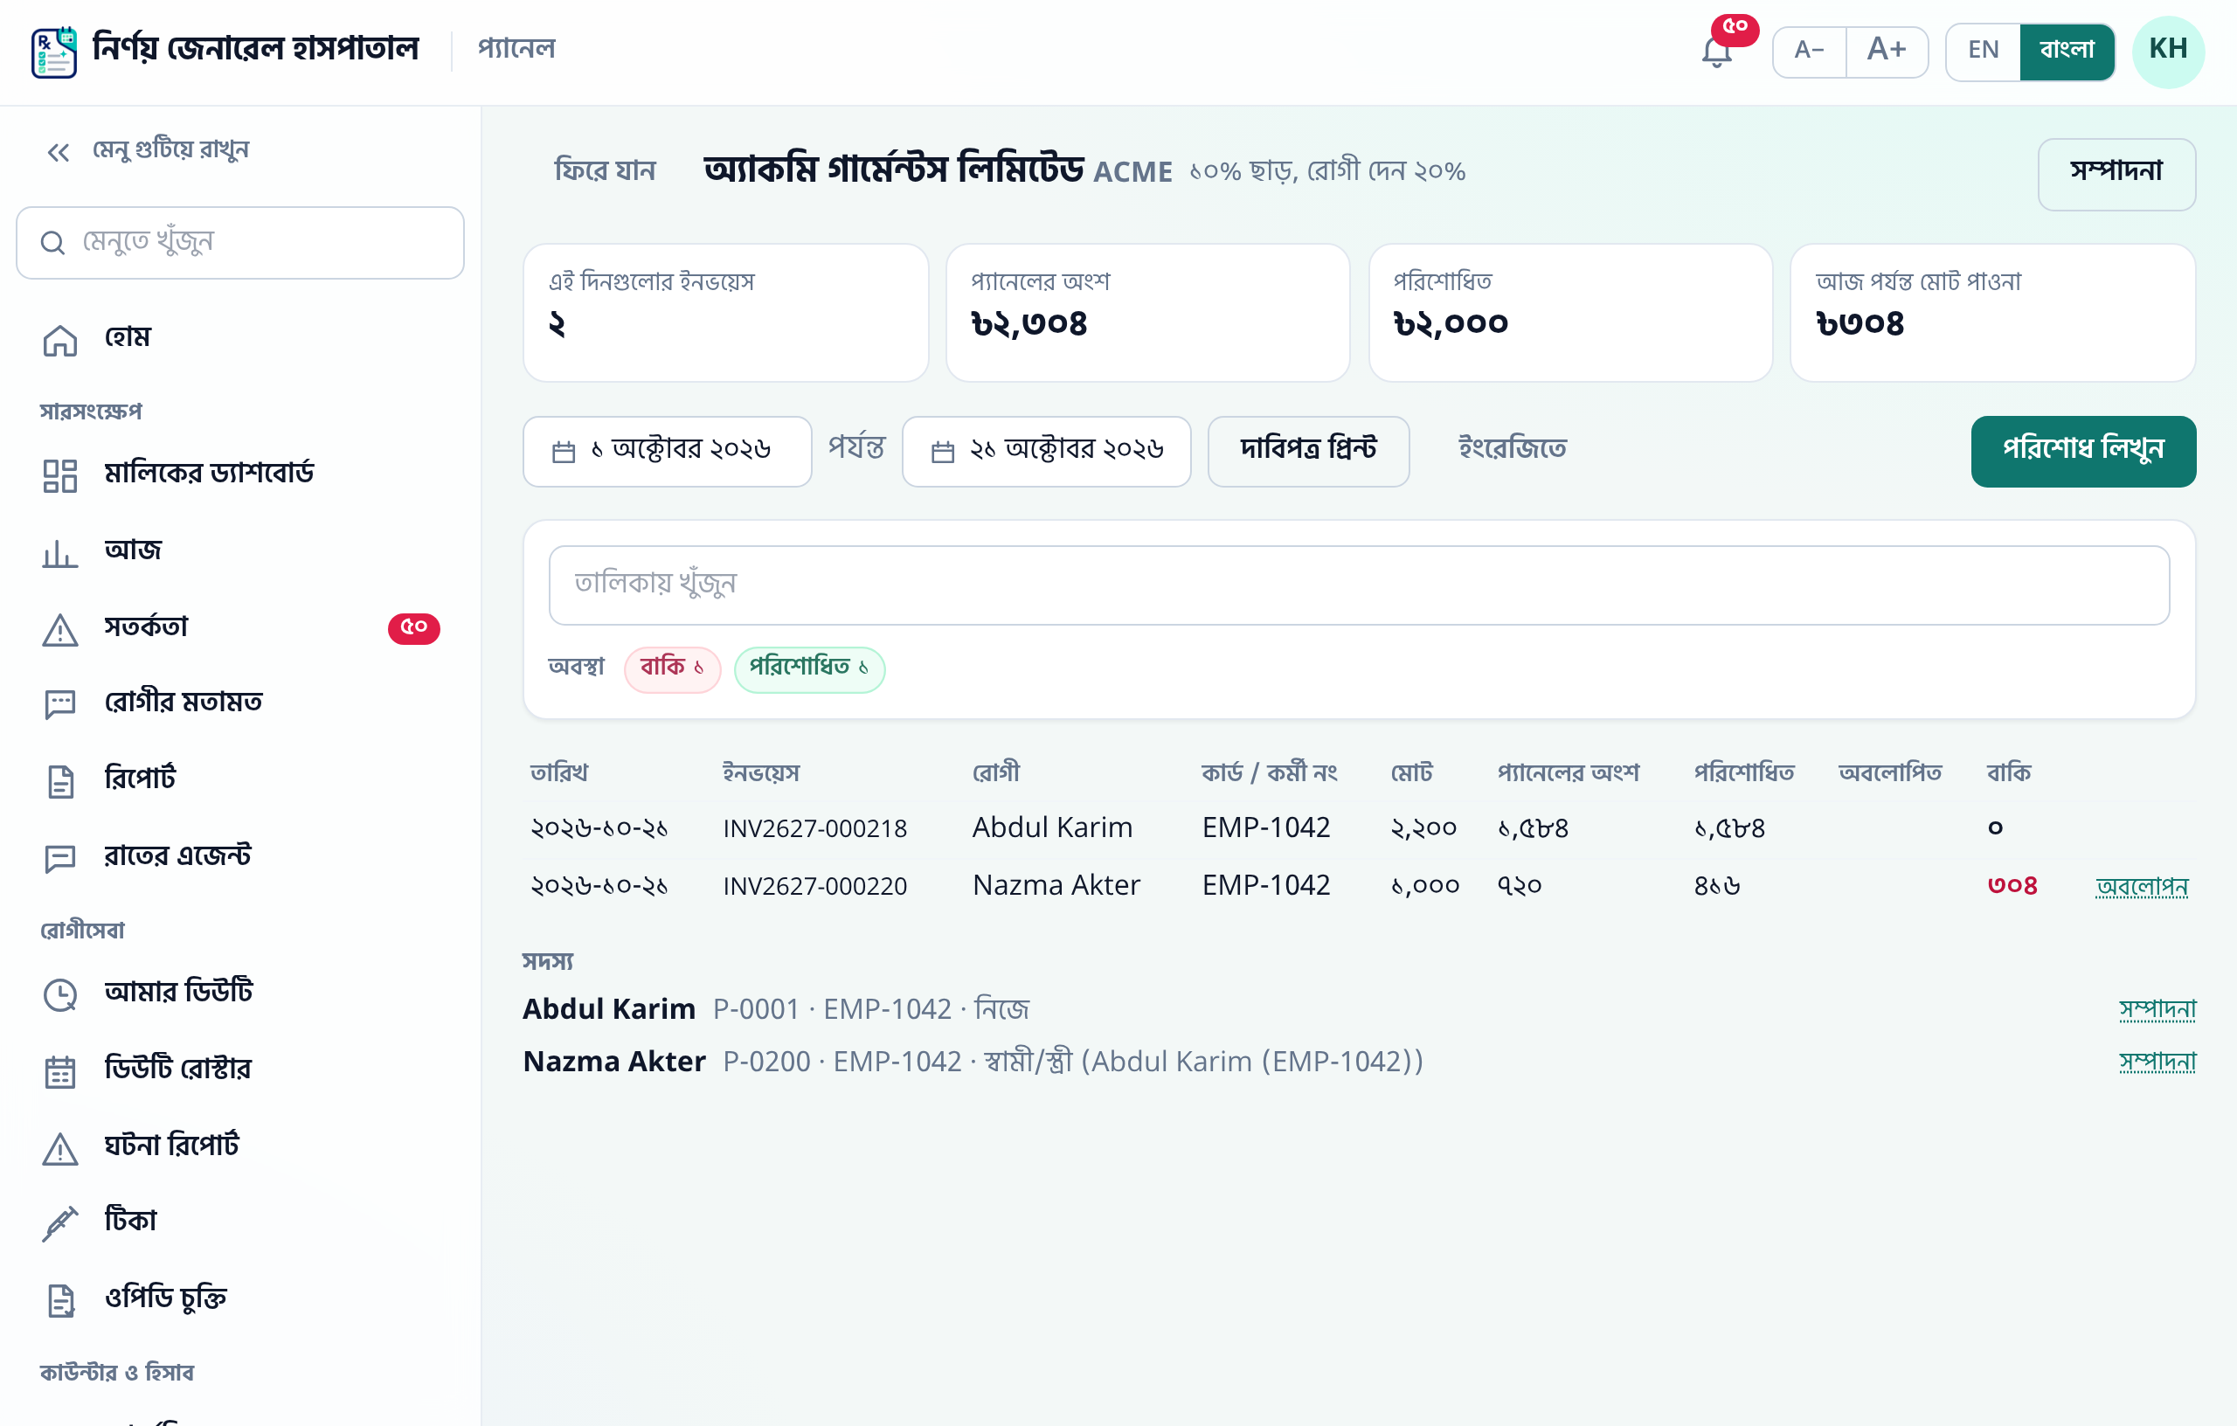Open the ২১ অক্টোবর ২০২৬ end date picker
This screenshot has width=2237, height=1426.
1046,452
